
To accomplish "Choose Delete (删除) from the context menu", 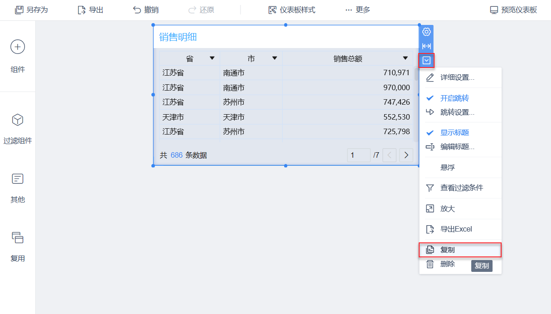I will pyautogui.click(x=460, y=264).
